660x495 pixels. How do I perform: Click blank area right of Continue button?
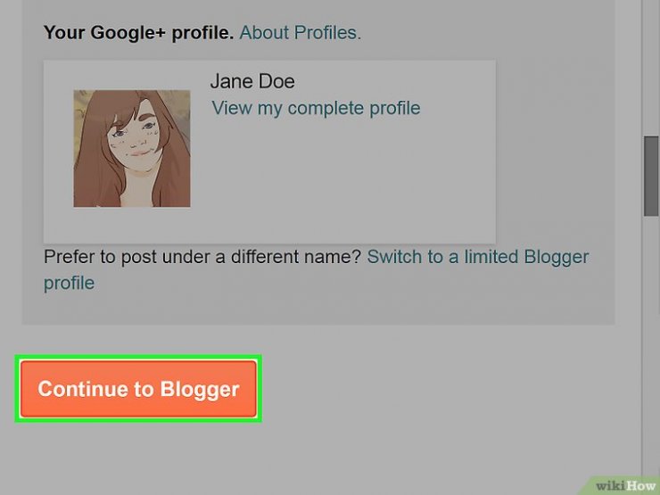(x=442, y=389)
